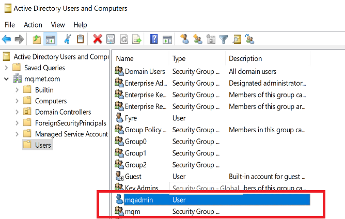This screenshot has height=219, width=345.
Task: Click the Create new group toolbar icon
Action: point(198,39)
